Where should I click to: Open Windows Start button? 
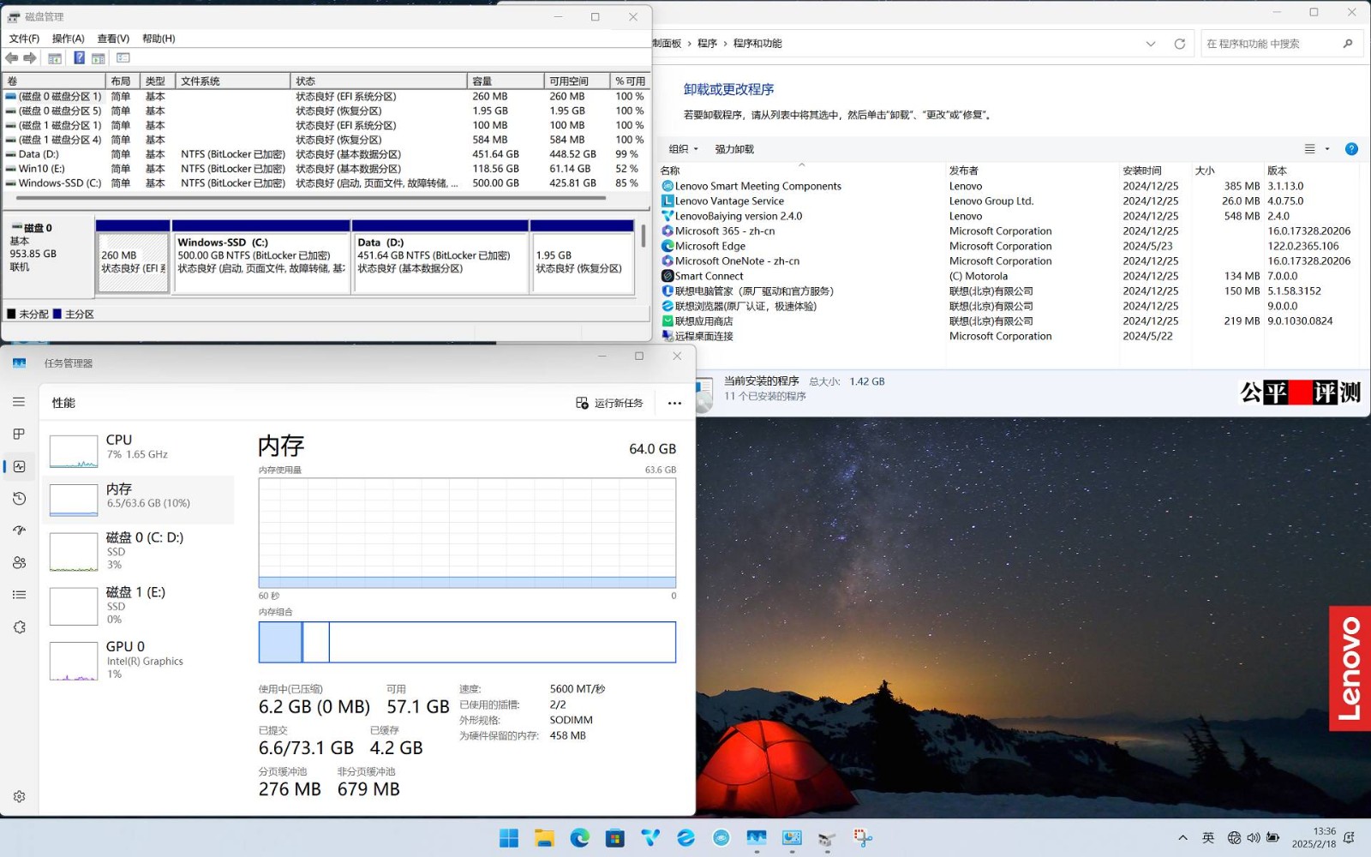509,838
